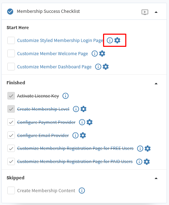Follow the Create Membership Level link
The height and width of the screenshot is (205, 169).
tap(43, 109)
